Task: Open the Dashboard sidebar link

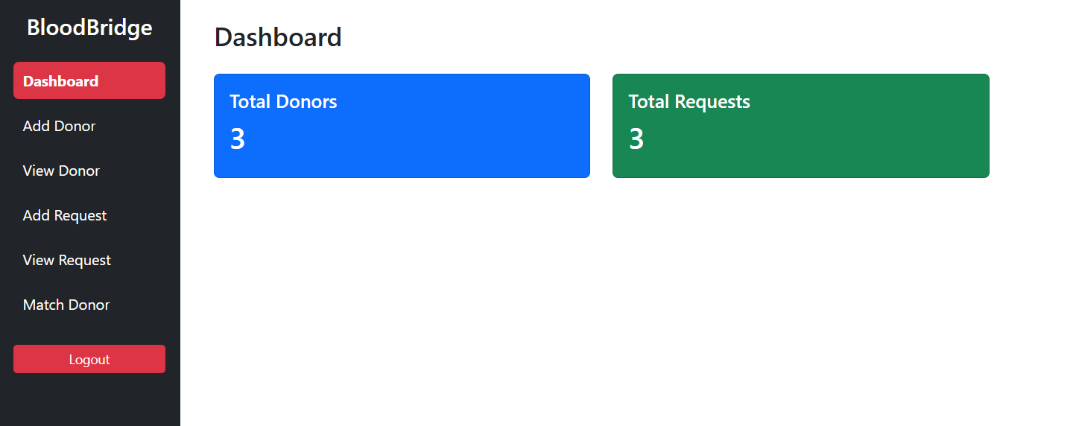Action: pyautogui.click(x=89, y=81)
